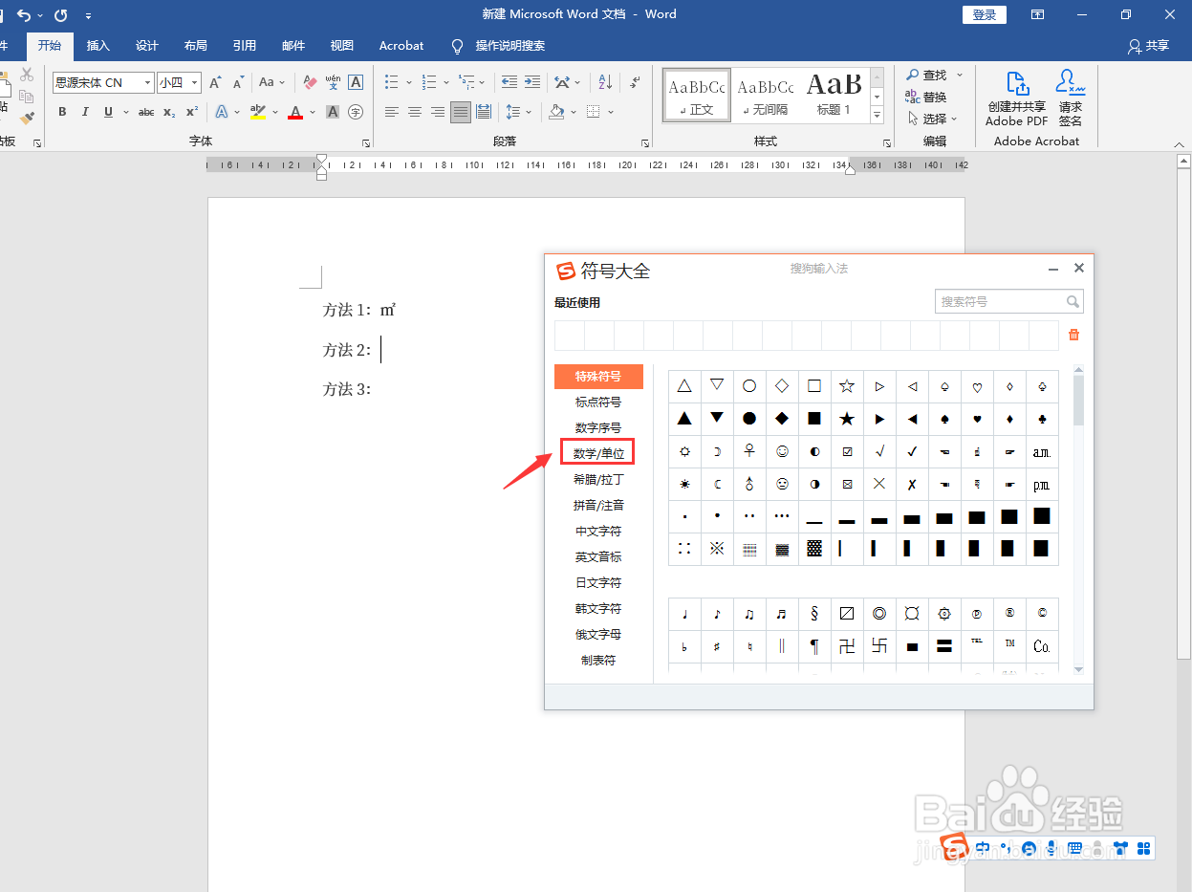Apply the 标题 1 style
This screenshot has height=892, width=1192.
pyautogui.click(x=834, y=95)
